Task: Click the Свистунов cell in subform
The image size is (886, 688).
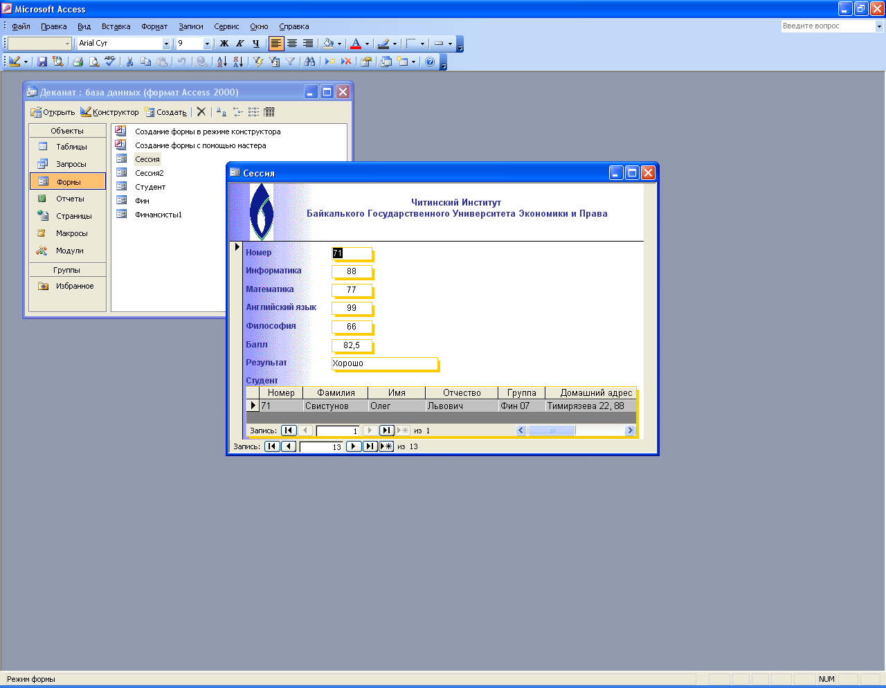Action: point(335,406)
